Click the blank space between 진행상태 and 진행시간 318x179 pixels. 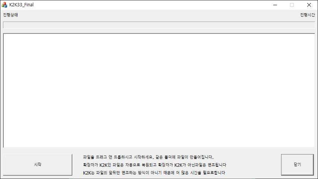click(159, 15)
